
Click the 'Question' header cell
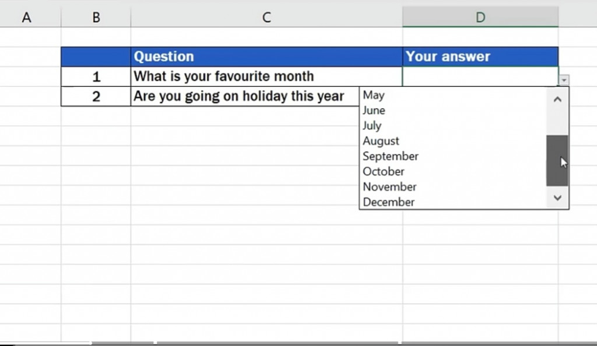click(x=266, y=57)
